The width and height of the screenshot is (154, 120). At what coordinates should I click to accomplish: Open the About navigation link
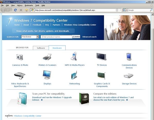[26, 25]
